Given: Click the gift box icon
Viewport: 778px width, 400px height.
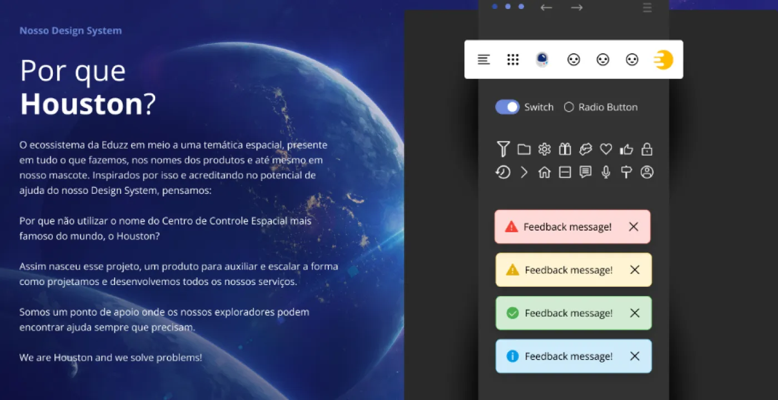Looking at the screenshot, I should [565, 149].
